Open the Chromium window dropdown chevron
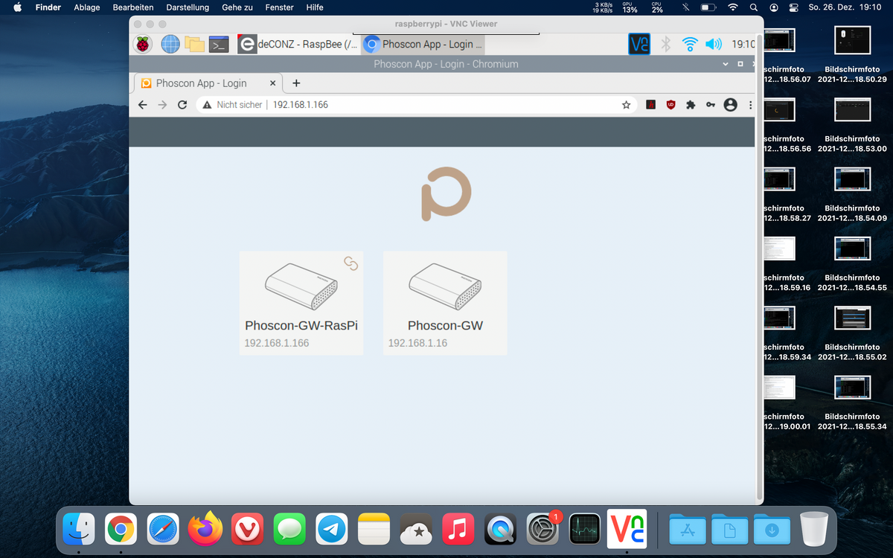The image size is (893, 558). (726, 64)
